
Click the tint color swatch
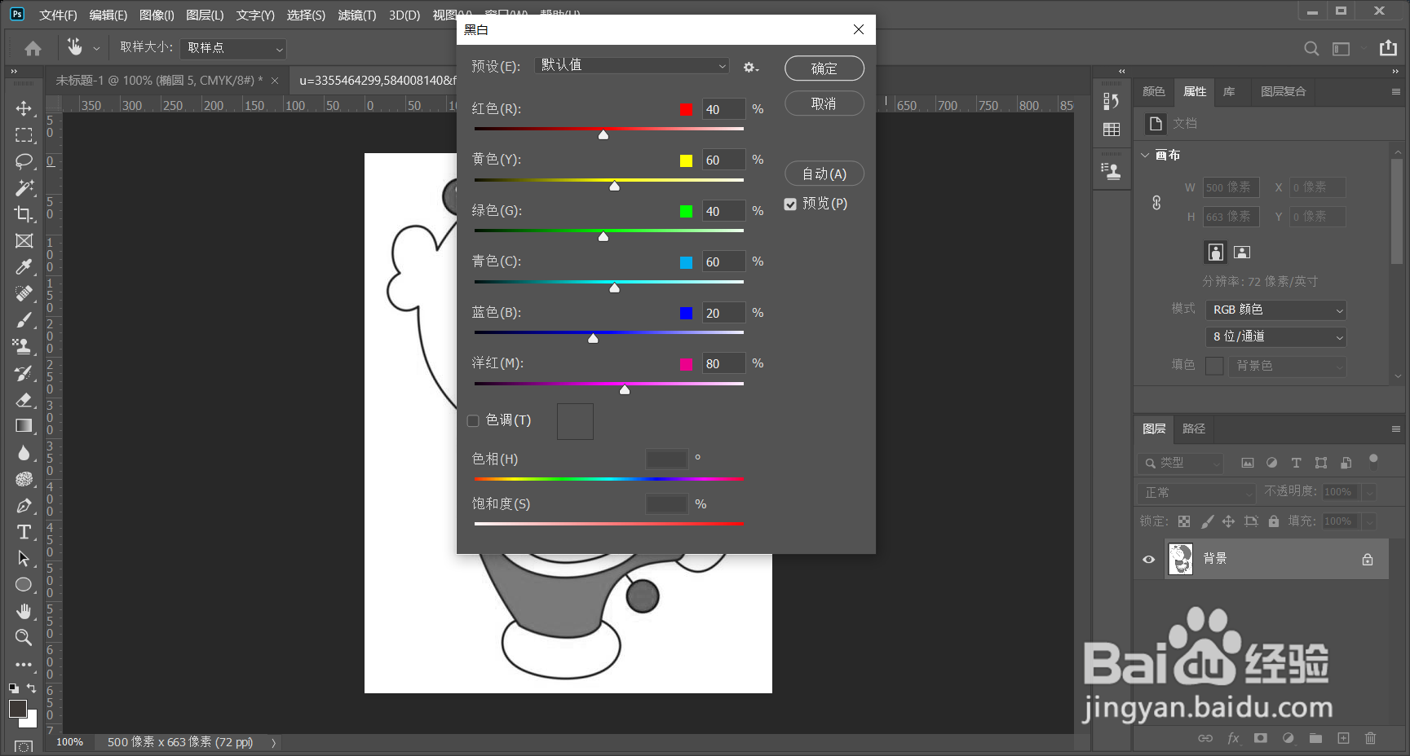575,421
